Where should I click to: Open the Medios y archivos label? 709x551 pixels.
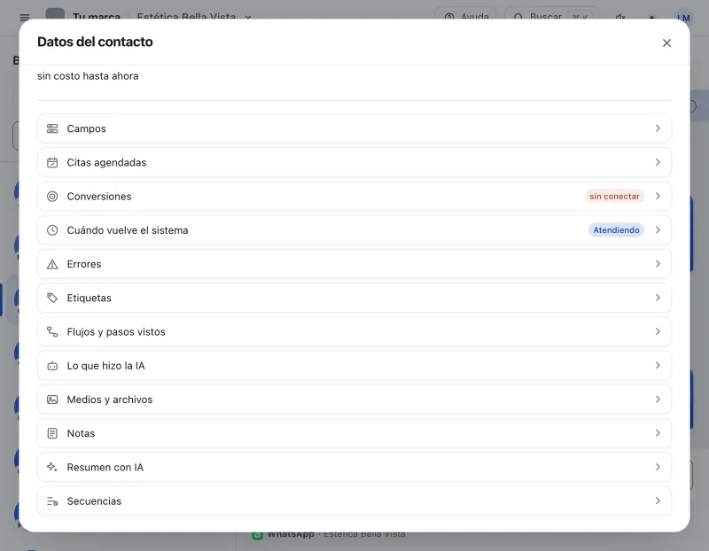[110, 400]
